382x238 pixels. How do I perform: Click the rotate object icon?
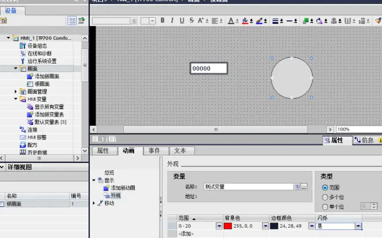click(319, 21)
